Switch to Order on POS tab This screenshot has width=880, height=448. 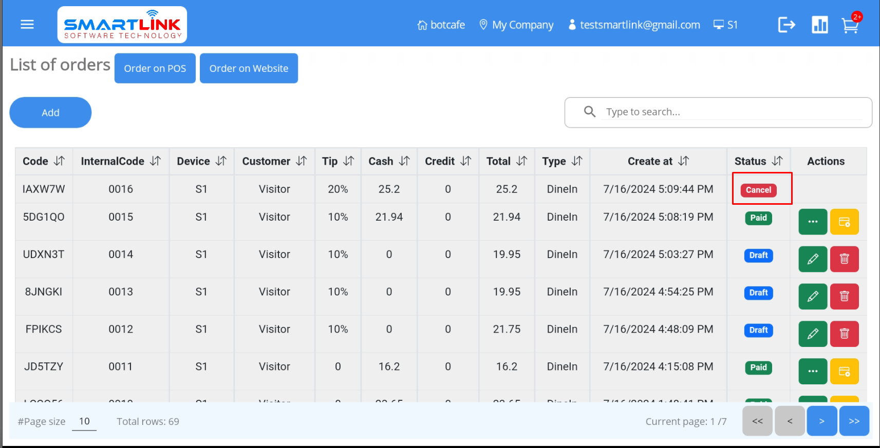(x=155, y=68)
